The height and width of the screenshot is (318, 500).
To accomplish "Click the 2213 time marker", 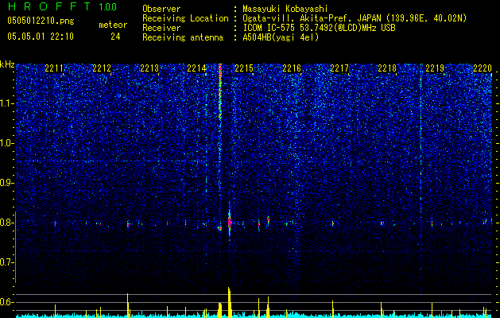I will pyautogui.click(x=149, y=68).
